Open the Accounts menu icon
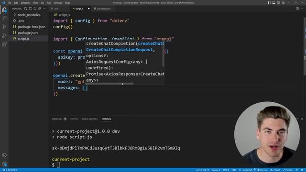This screenshot has width=306, height=172. pos(4,155)
